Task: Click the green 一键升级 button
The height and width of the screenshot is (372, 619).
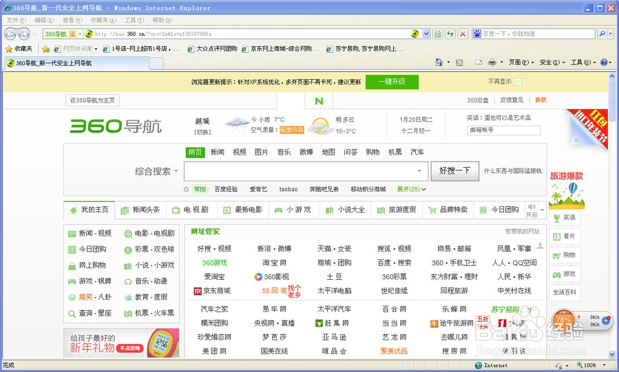Action: click(x=392, y=82)
